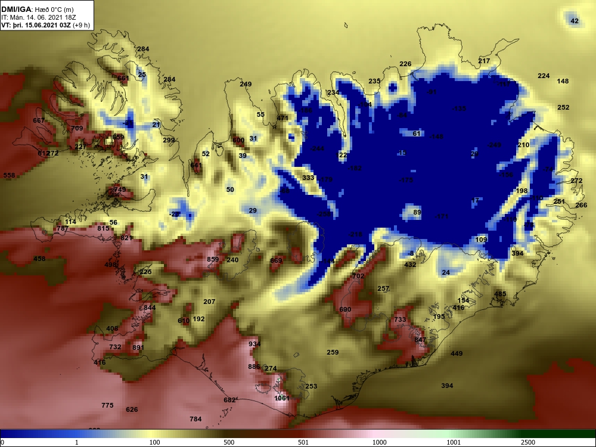Click the legend label '501'
Screen dimensions: 596x447
[x=303, y=442]
